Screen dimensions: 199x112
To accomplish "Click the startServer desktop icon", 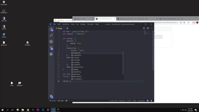I will 20,84.
